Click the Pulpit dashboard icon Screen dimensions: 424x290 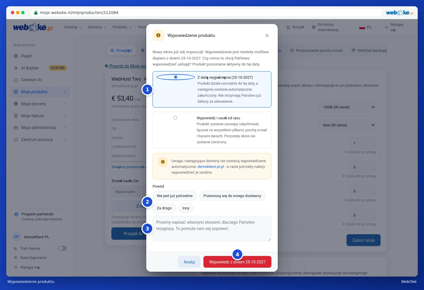point(16,56)
